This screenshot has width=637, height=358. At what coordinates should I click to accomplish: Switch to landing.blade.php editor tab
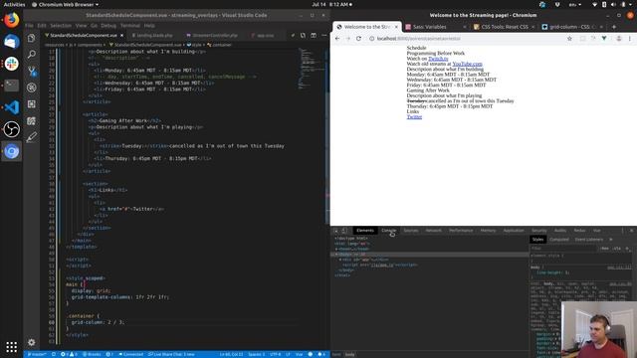coord(152,36)
